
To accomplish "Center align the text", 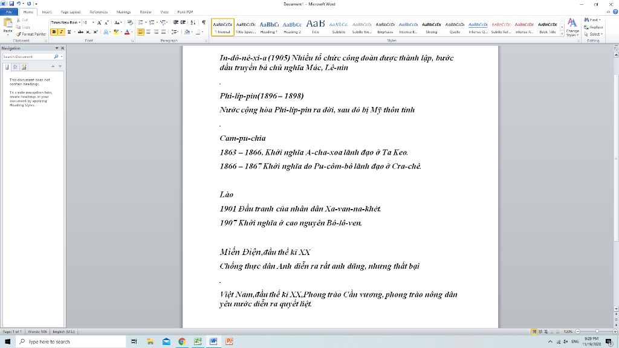I will coord(148,32).
